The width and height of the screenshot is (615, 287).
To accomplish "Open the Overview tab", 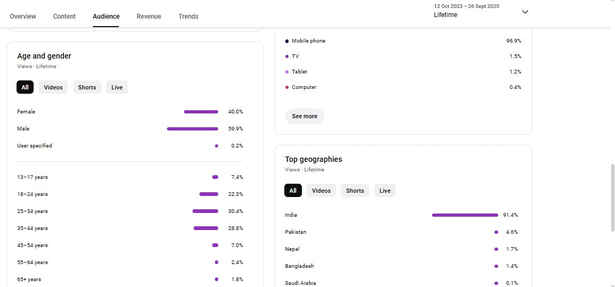I will coord(23,17).
